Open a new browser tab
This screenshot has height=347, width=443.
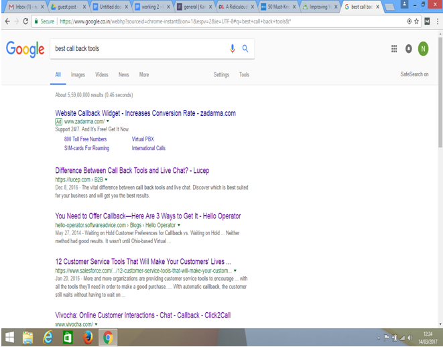(x=390, y=7)
